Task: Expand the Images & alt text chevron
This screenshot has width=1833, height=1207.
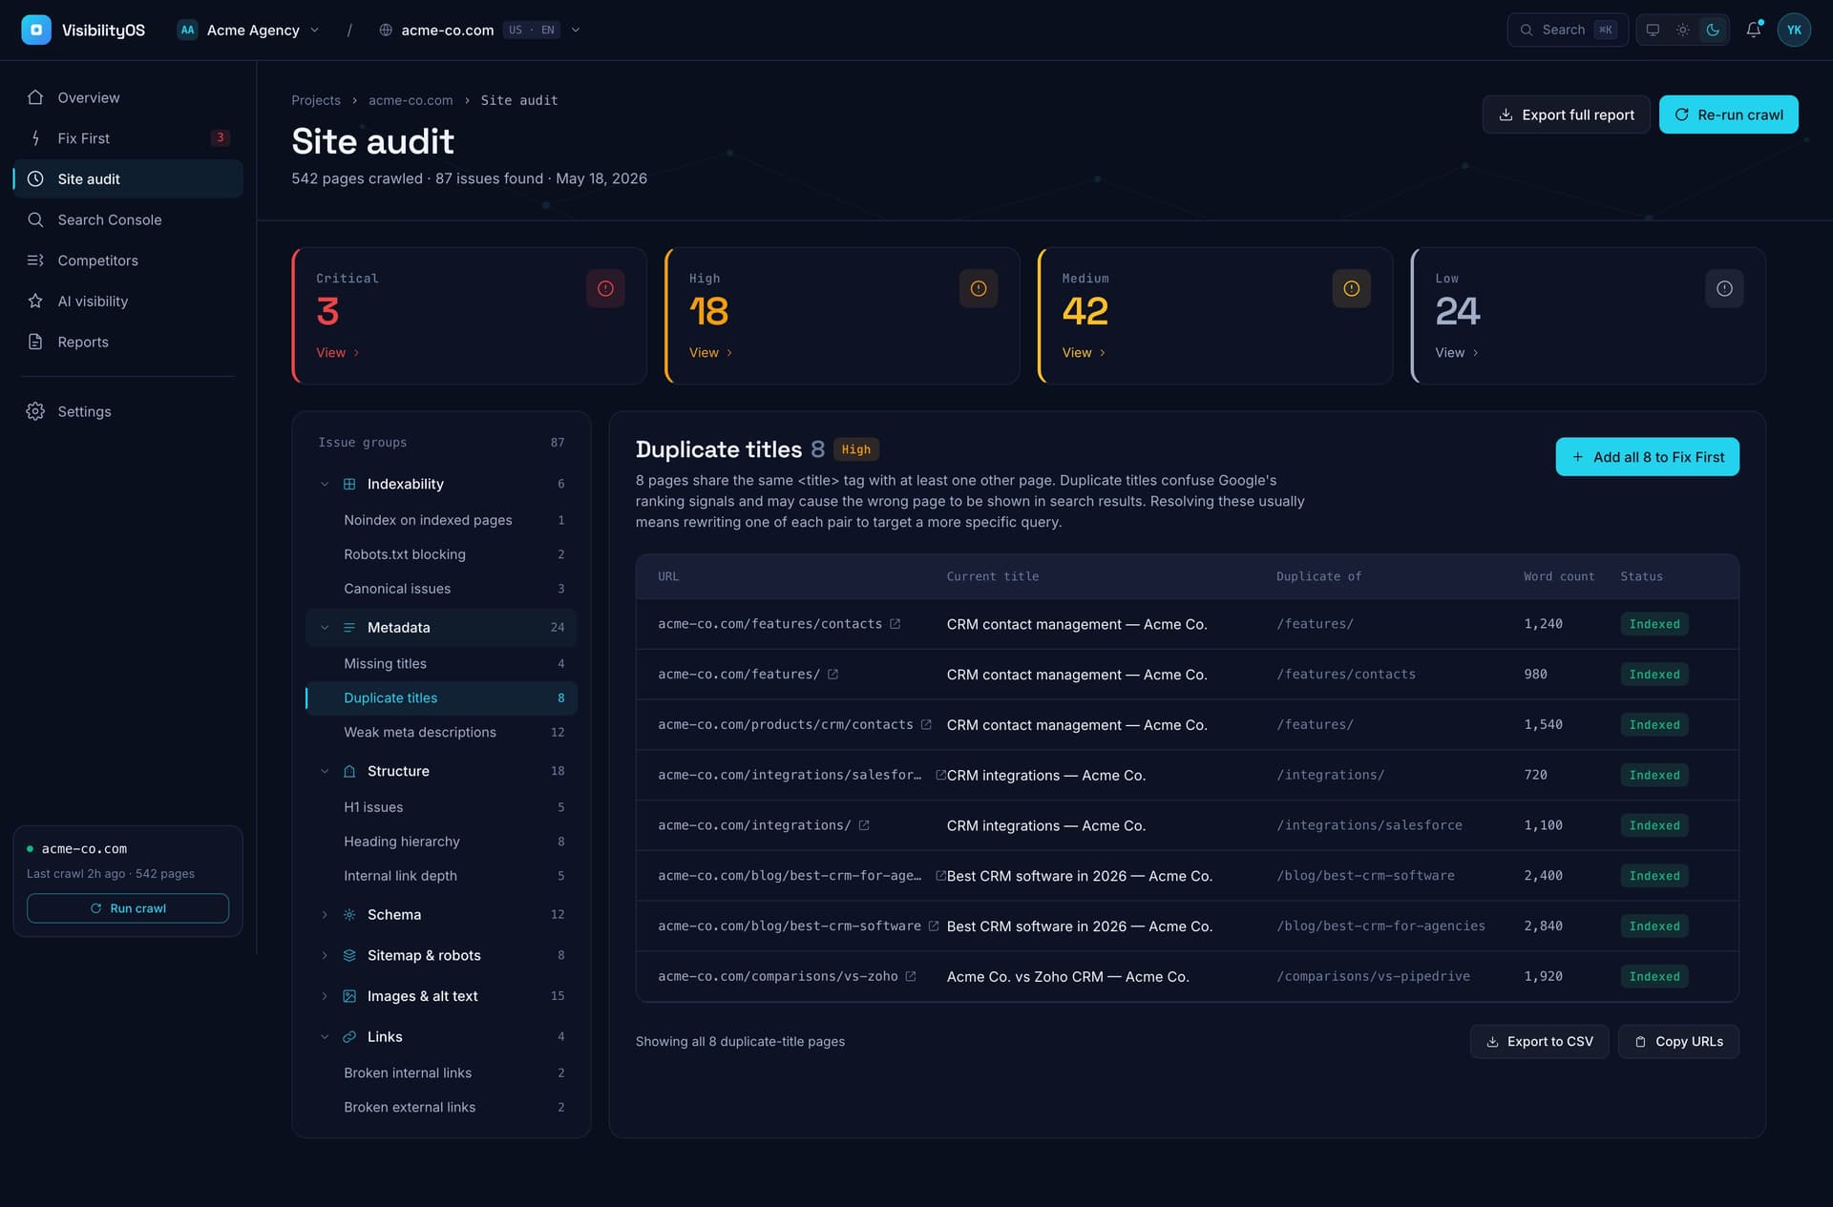Action: coord(325,996)
